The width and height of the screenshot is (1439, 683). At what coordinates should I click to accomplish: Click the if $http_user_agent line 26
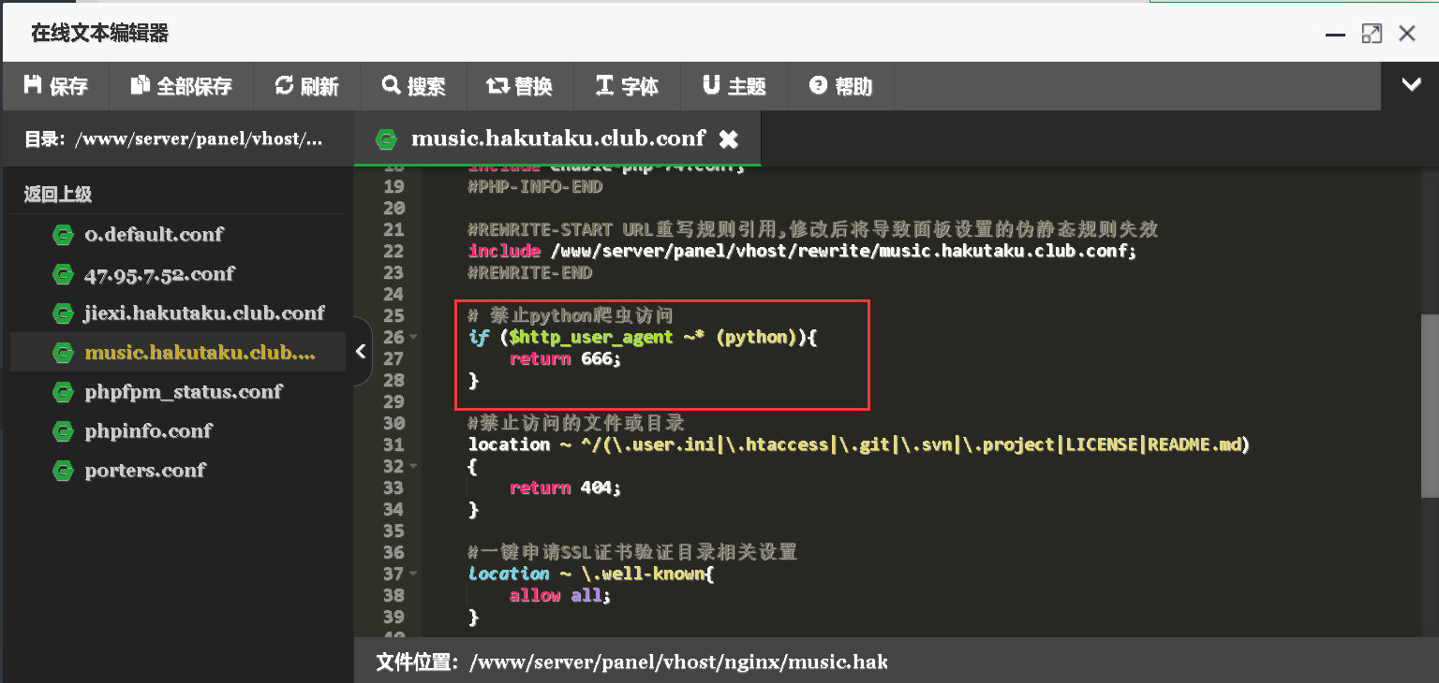[643, 337]
